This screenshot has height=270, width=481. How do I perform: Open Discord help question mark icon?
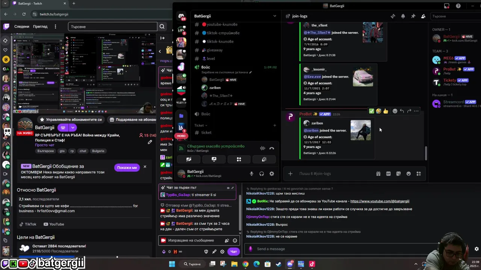458,6
